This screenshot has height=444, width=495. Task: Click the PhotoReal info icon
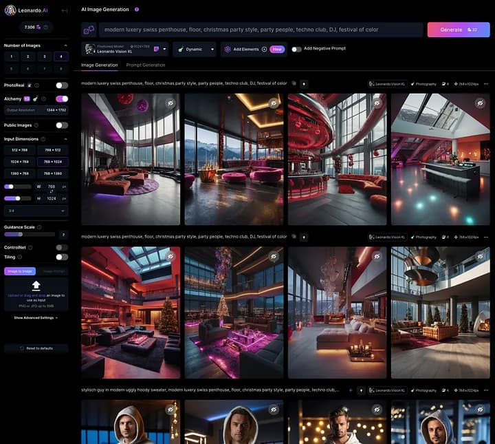tap(36, 85)
